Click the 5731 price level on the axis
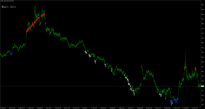205x109 pixels. coord(203,67)
